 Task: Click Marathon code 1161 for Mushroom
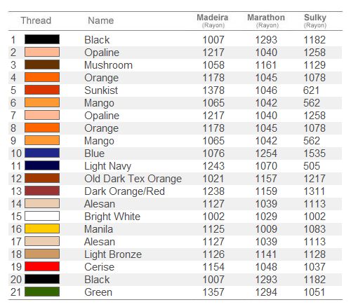pyautogui.click(x=266, y=65)
